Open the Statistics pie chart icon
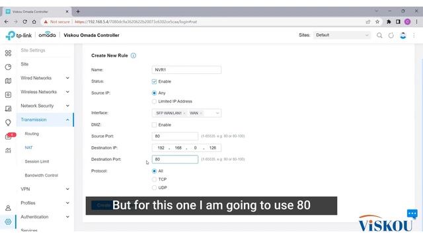 pyautogui.click(x=8, y=67)
